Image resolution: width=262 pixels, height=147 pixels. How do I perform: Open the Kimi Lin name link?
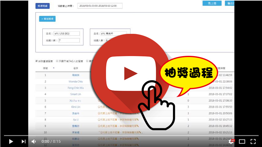pyautogui.click(x=76, y=107)
